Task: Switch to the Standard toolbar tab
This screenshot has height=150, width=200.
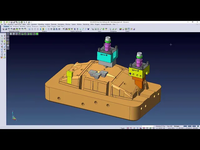Action: click(6, 27)
